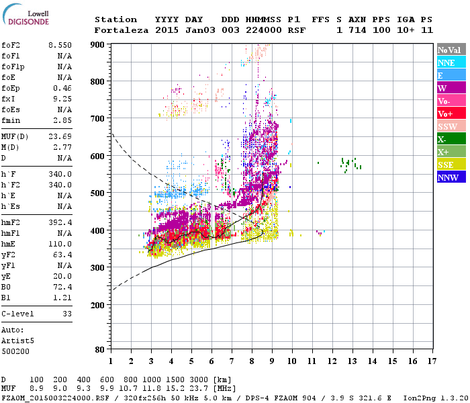The width and height of the screenshot is (470, 403).
Task: Select the NNW blue legend swatch
Action: pyautogui.click(x=451, y=177)
